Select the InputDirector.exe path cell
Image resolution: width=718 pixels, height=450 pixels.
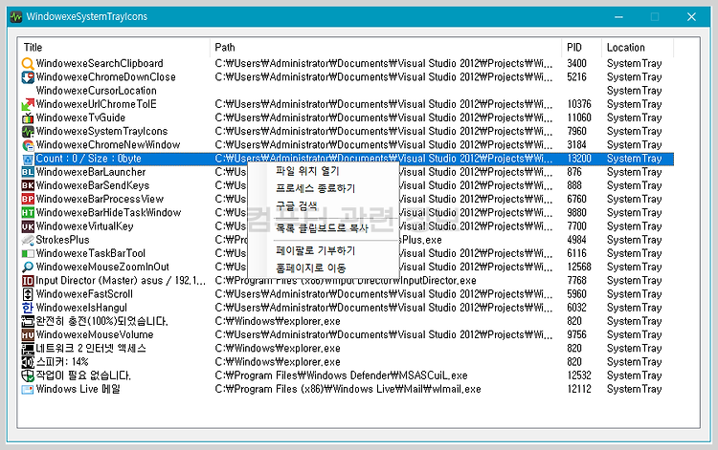coord(346,281)
